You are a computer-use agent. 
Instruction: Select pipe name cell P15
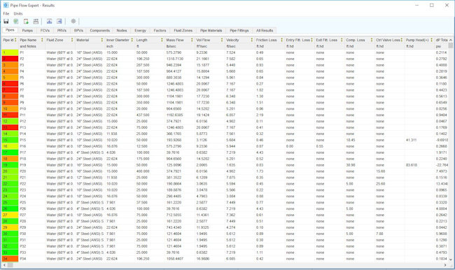tap(31, 140)
